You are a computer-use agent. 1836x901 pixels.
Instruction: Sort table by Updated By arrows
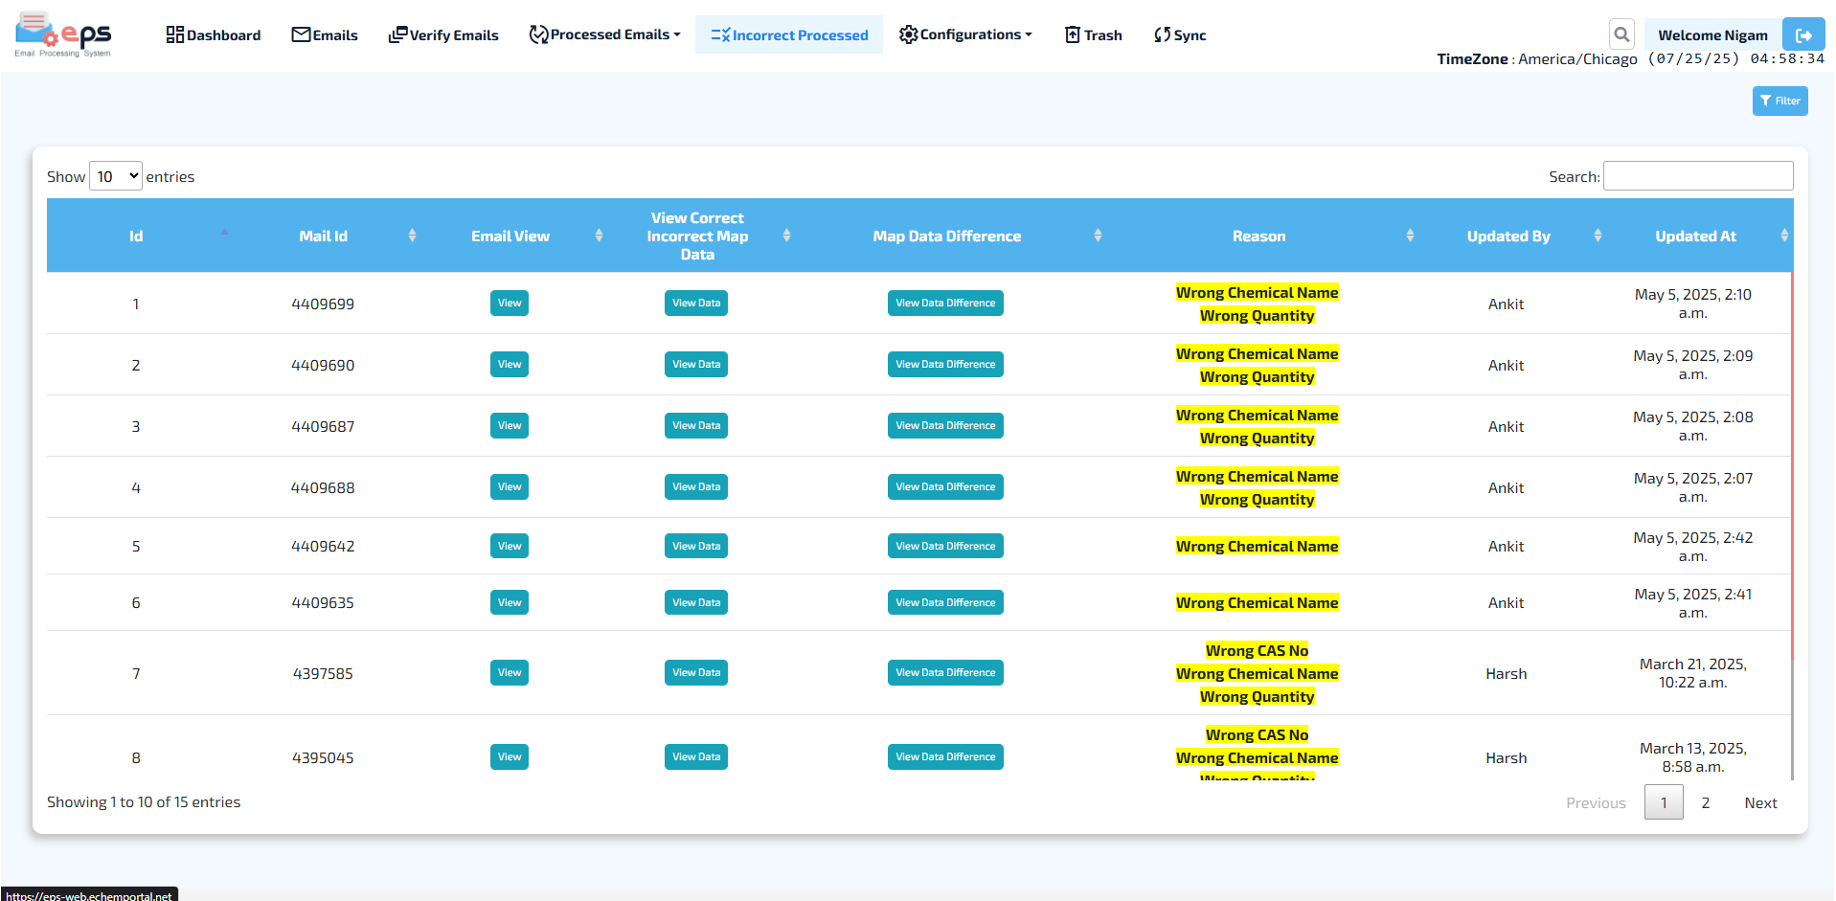point(1597,236)
